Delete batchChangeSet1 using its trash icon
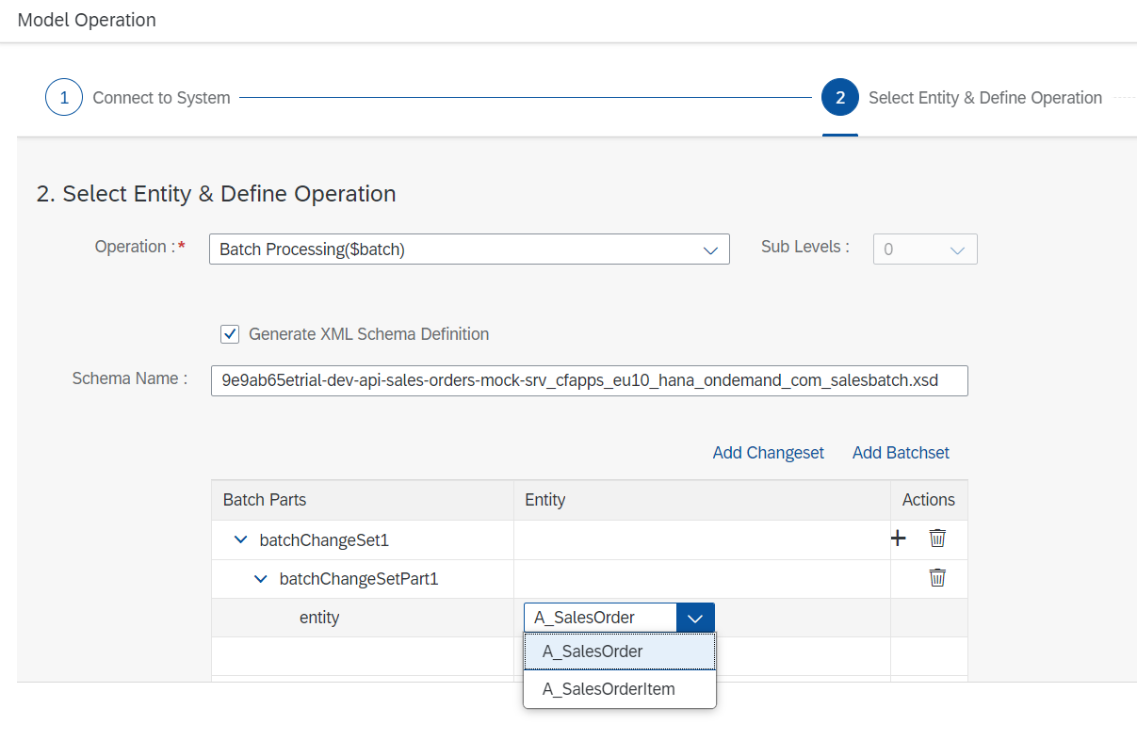This screenshot has height=740, width=1137. [937, 539]
